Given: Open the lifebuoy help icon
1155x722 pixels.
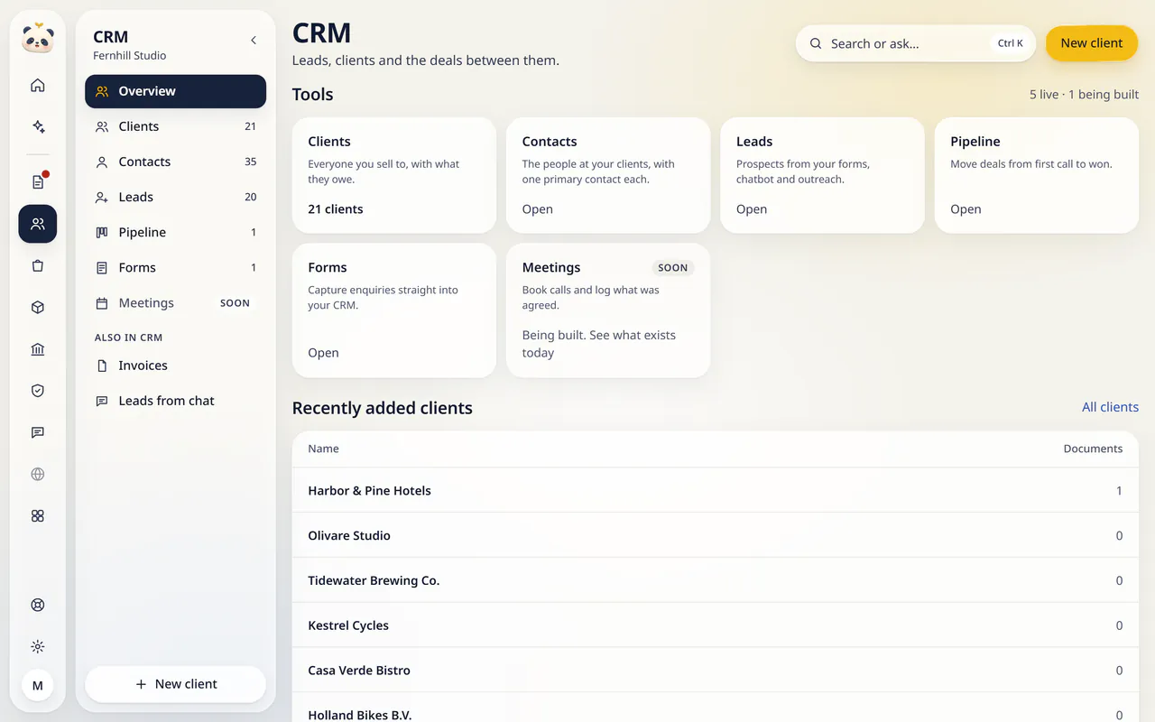Looking at the screenshot, I should coord(38,606).
